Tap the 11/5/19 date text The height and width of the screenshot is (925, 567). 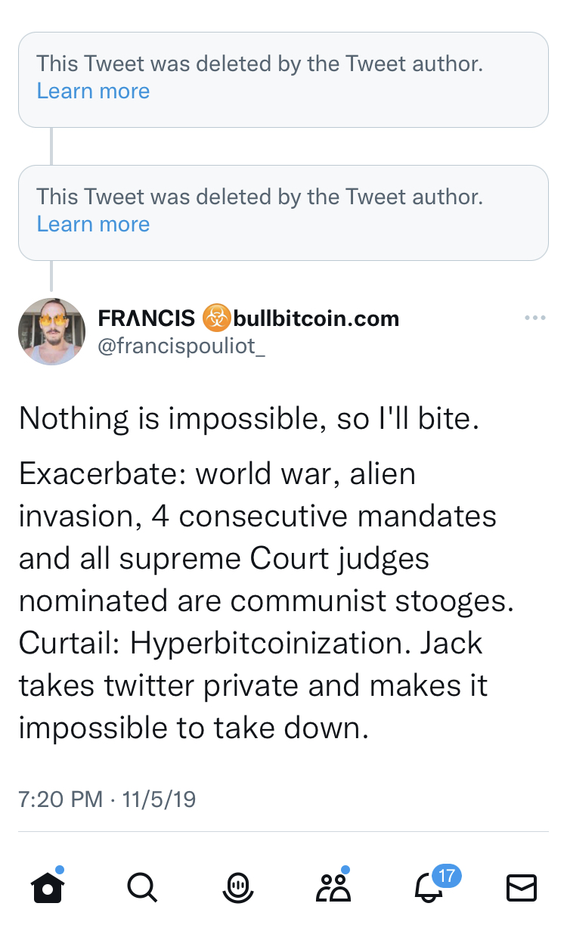159,799
